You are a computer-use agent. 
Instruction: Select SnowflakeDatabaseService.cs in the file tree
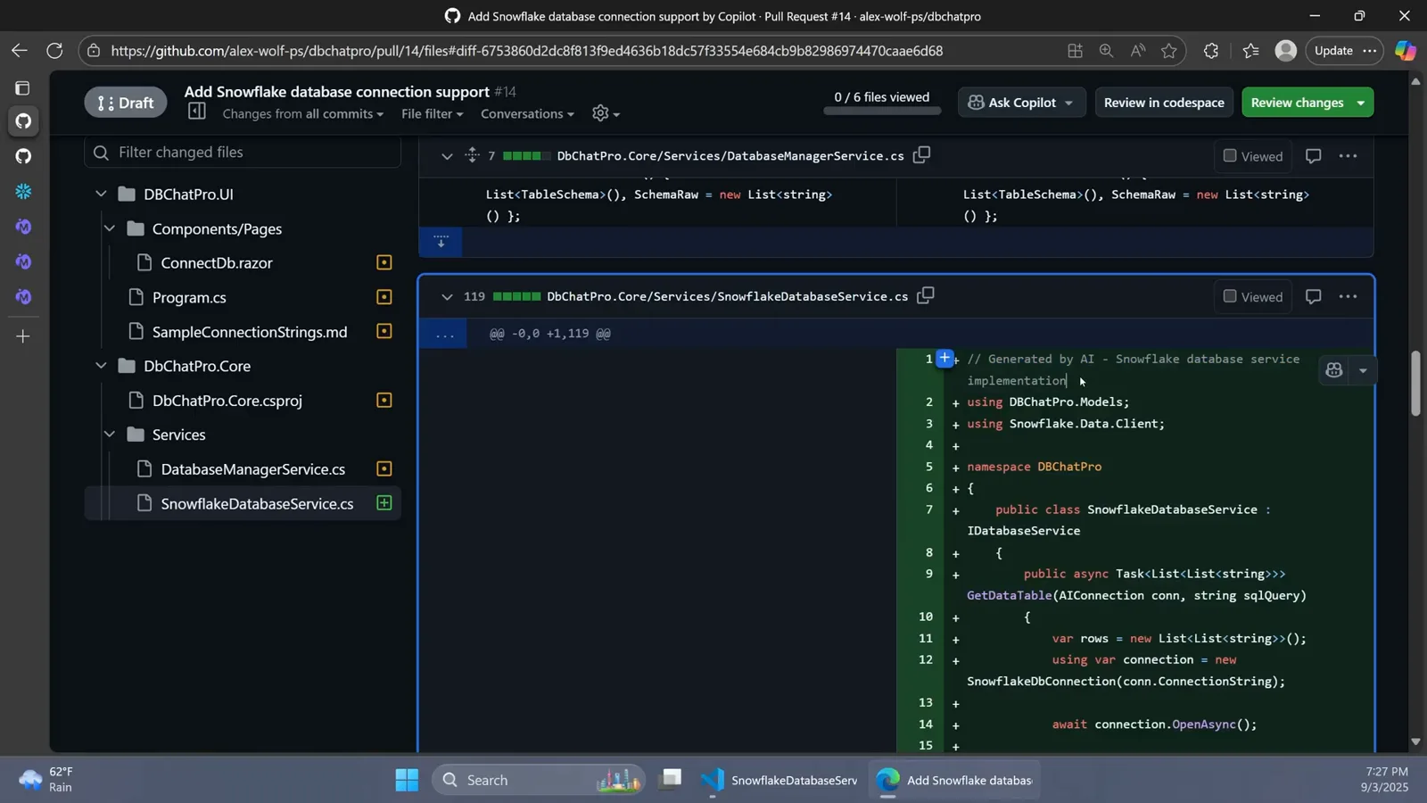pyautogui.click(x=257, y=503)
